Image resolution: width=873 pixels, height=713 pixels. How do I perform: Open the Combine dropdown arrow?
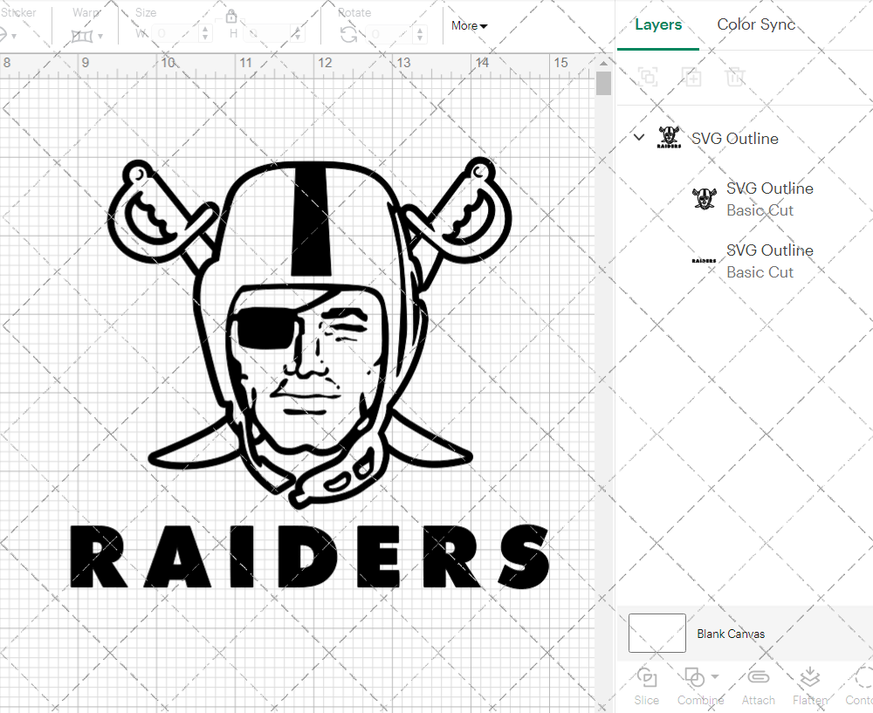pos(715,677)
